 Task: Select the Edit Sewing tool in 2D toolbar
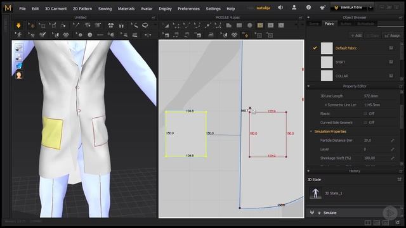click(166, 35)
